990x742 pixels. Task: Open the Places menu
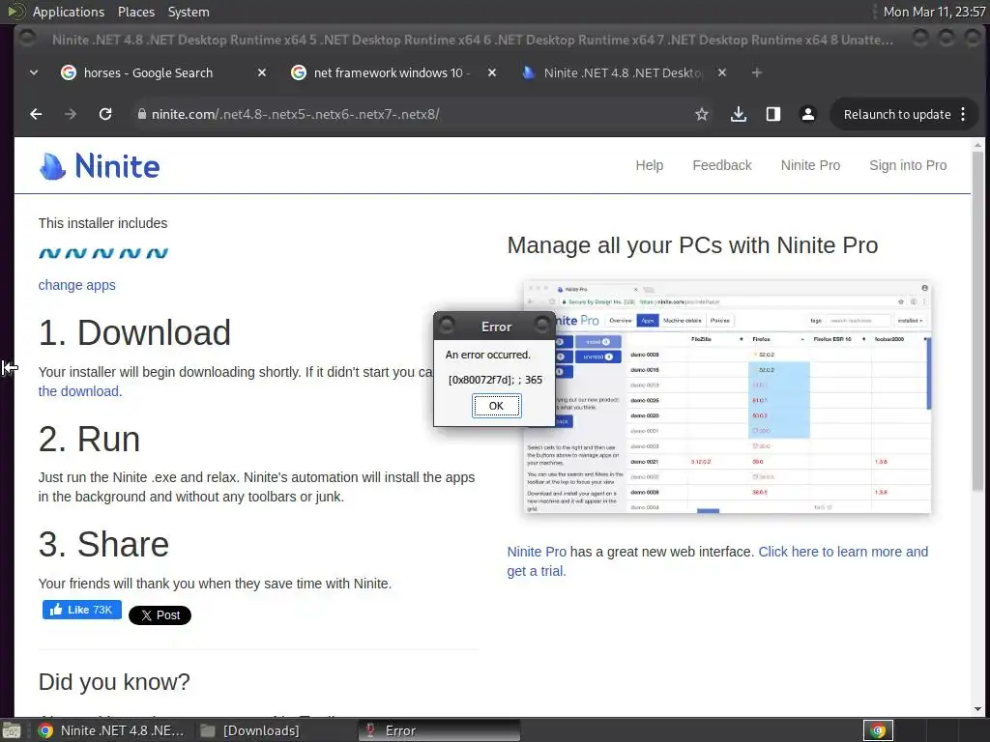[x=135, y=12]
